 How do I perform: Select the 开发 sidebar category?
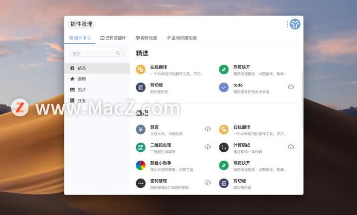point(97,101)
